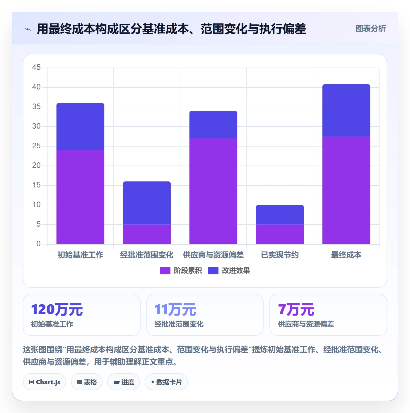Screen dimensions: 410x413
Task: Select the Chart.js tag
Action: tap(45, 382)
